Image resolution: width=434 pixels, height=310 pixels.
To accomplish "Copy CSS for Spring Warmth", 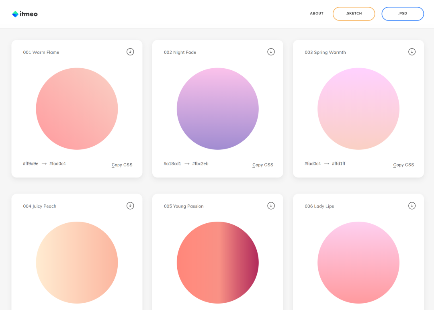I will (x=403, y=165).
